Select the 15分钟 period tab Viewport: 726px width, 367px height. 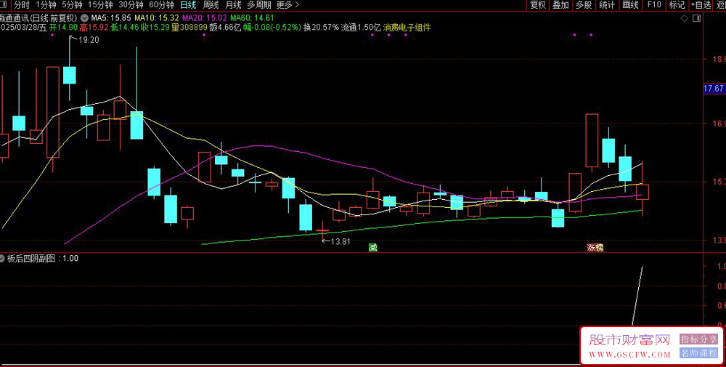[100, 5]
